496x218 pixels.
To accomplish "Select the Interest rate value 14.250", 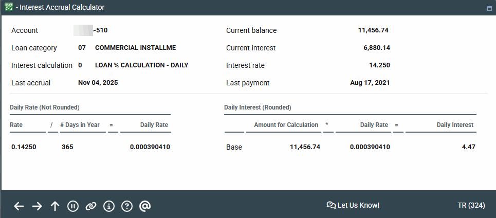I will click(x=379, y=65).
